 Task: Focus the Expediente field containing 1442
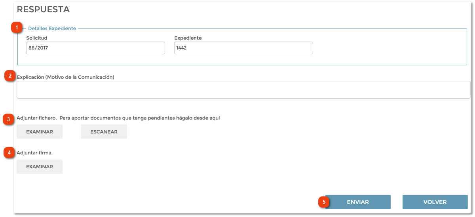[243, 48]
